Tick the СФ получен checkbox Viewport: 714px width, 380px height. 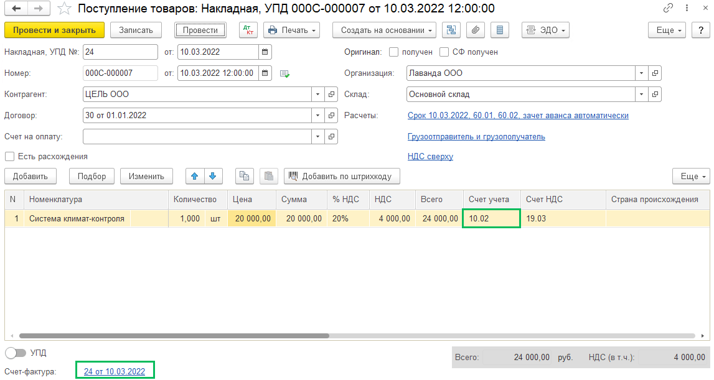[444, 52]
